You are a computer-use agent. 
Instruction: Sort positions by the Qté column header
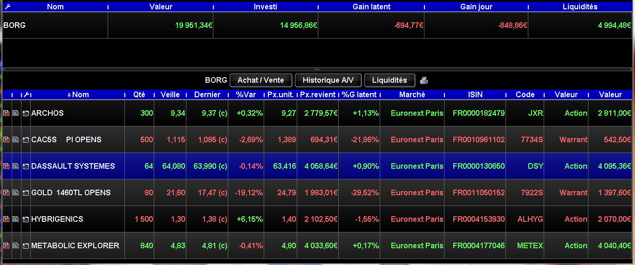(139, 94)
